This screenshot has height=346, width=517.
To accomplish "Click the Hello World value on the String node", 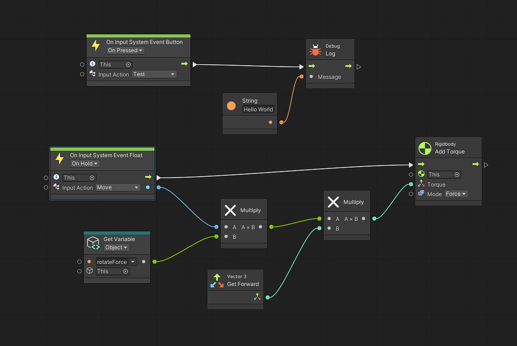I will point(258,109).
